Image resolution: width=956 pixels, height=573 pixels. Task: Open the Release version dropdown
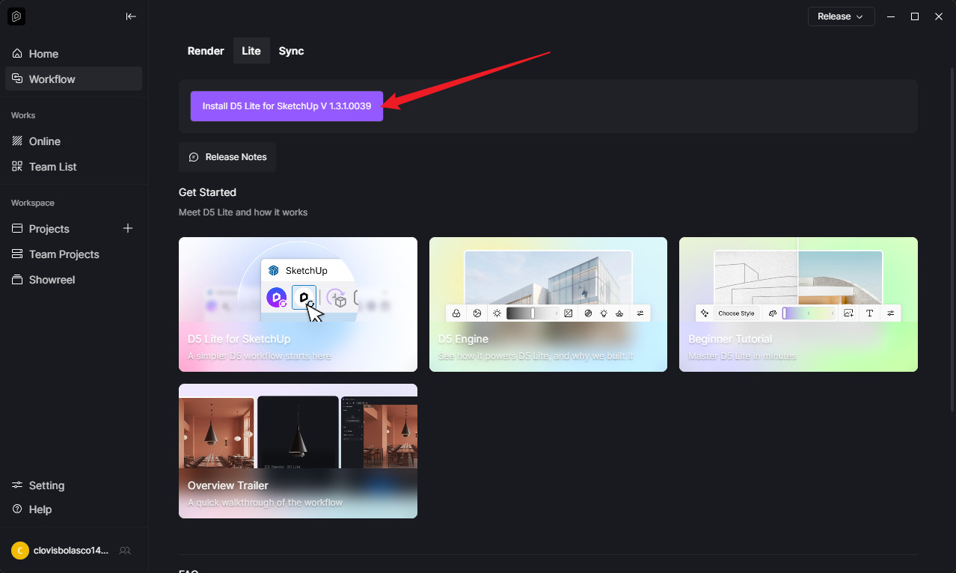click(841, 16)
